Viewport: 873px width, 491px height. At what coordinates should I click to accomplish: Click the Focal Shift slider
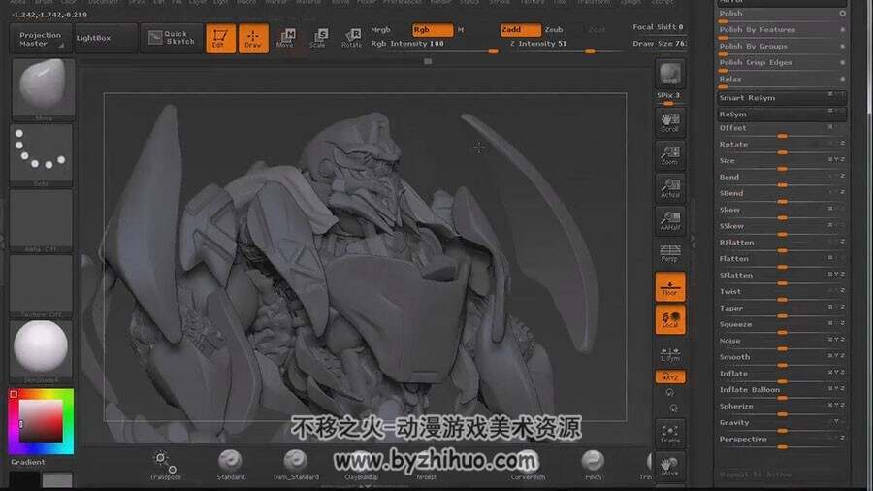[659, 27]
